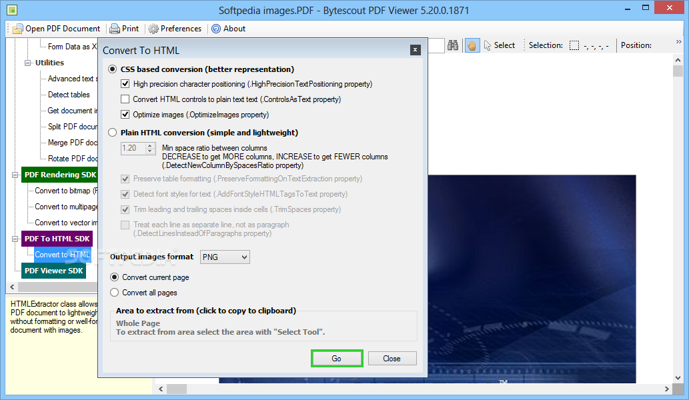Screen dimensions: 689x400
Task: Select Form Data as XML tree item
Action: 73,47
